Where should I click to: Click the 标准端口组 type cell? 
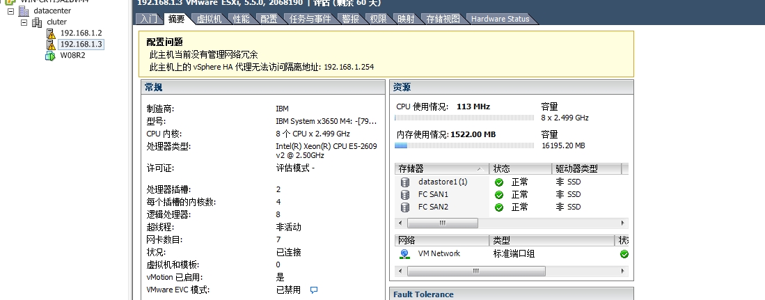[514, 253]
